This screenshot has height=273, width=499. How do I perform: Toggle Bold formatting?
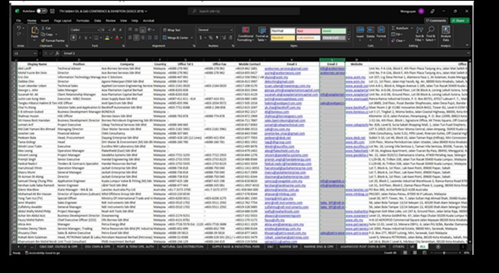(x=73, y=37)
